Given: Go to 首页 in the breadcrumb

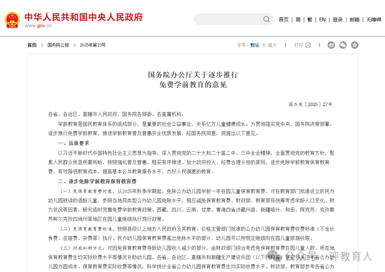Looking at the screenshot, I should pos(32,45).
